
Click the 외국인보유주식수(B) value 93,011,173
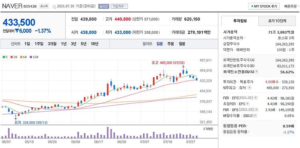[286, 66]
